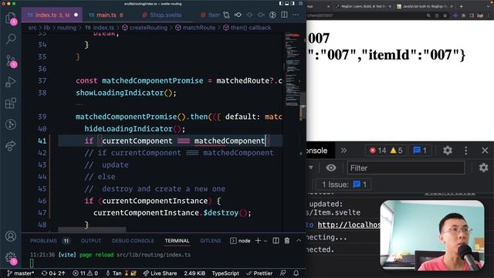Click the browser address bar
494x278 pixels.
[365, 15]
